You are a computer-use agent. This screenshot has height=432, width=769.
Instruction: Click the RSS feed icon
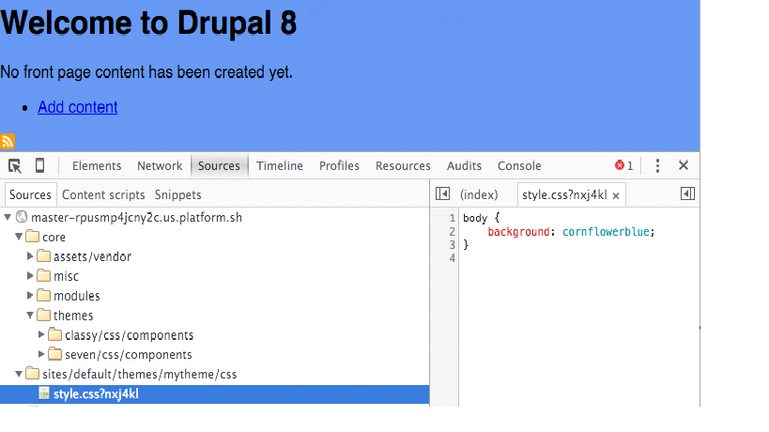click(x=8, y=141)
